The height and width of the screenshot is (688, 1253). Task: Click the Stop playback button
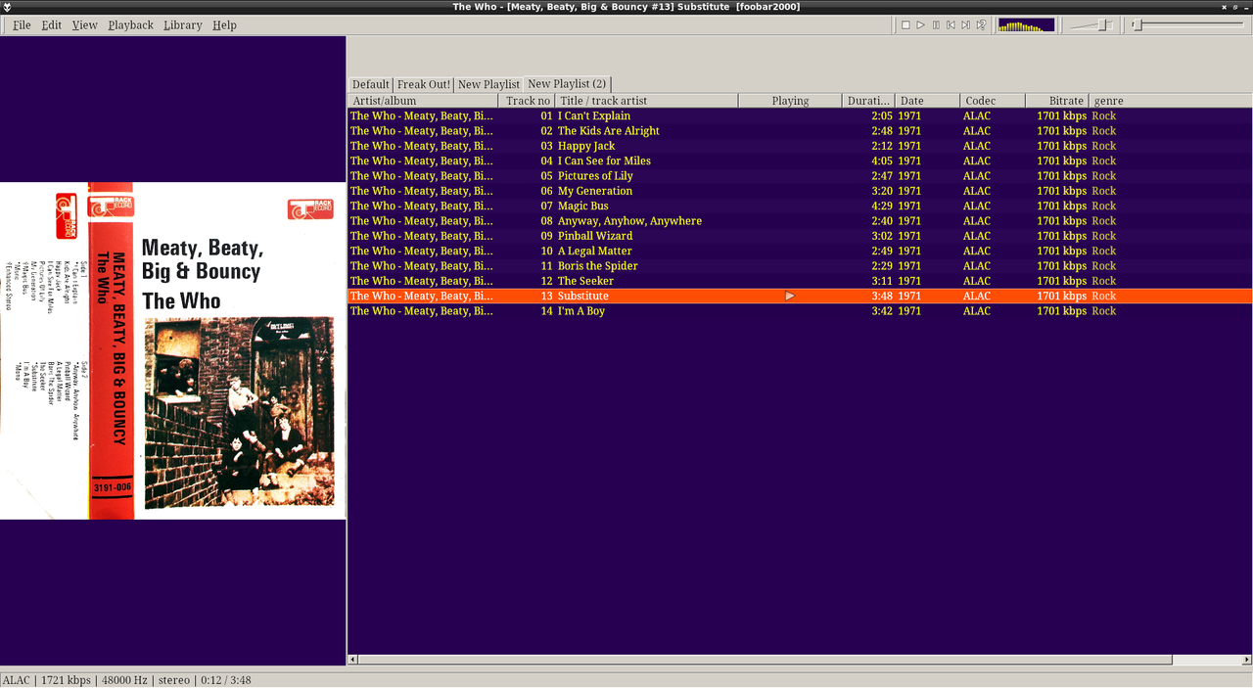905,24
